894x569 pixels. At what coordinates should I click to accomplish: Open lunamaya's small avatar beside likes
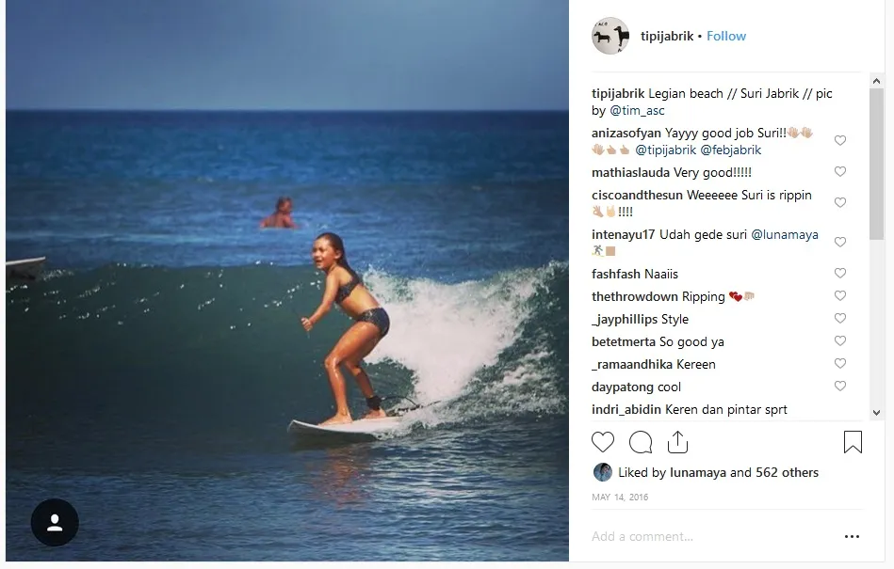coord(602,472)
